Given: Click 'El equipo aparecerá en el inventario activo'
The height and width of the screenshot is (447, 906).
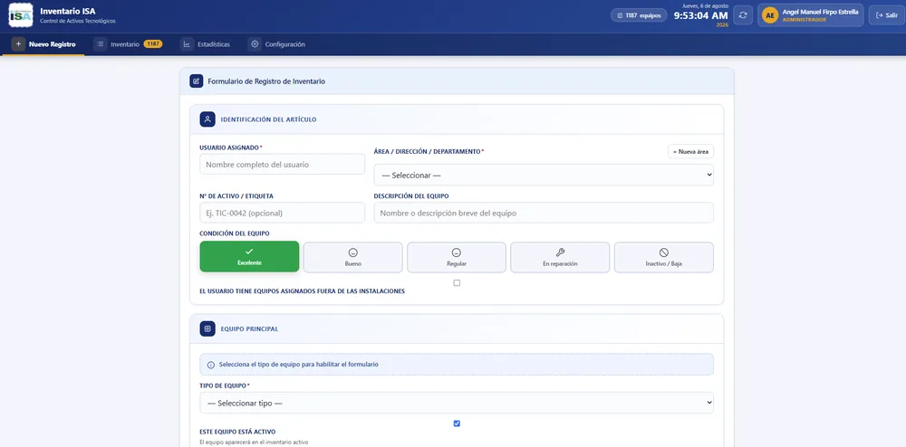Looking at the screenshot, I should pyautogui.click(x=255, y=442).
